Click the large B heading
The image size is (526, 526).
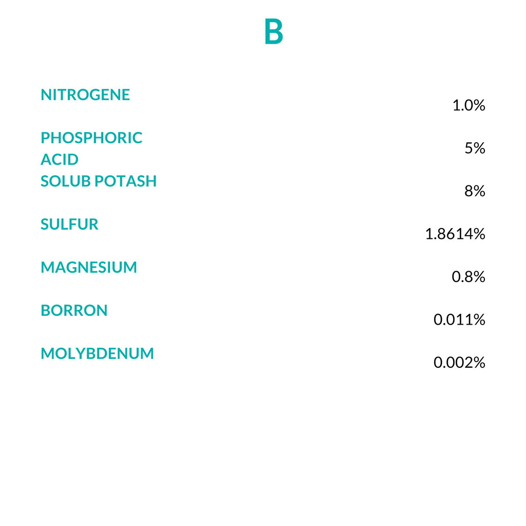274,31
